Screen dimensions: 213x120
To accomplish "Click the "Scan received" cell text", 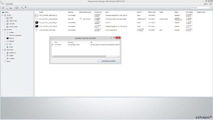I will [87, 19].
